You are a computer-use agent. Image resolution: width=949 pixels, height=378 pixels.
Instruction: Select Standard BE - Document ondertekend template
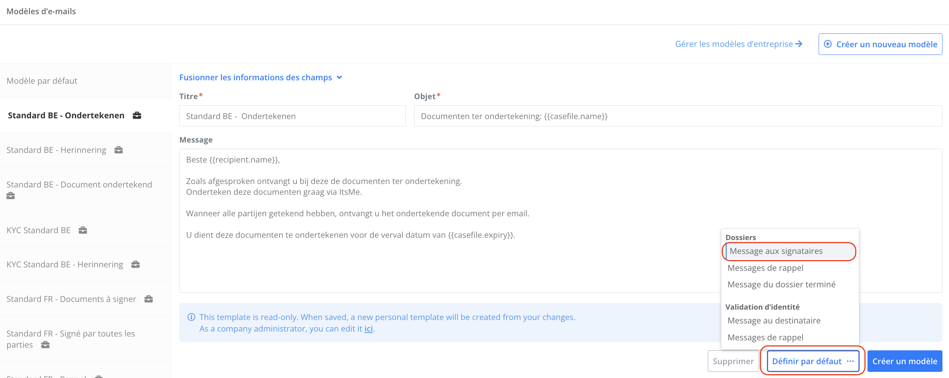point(85,190)
